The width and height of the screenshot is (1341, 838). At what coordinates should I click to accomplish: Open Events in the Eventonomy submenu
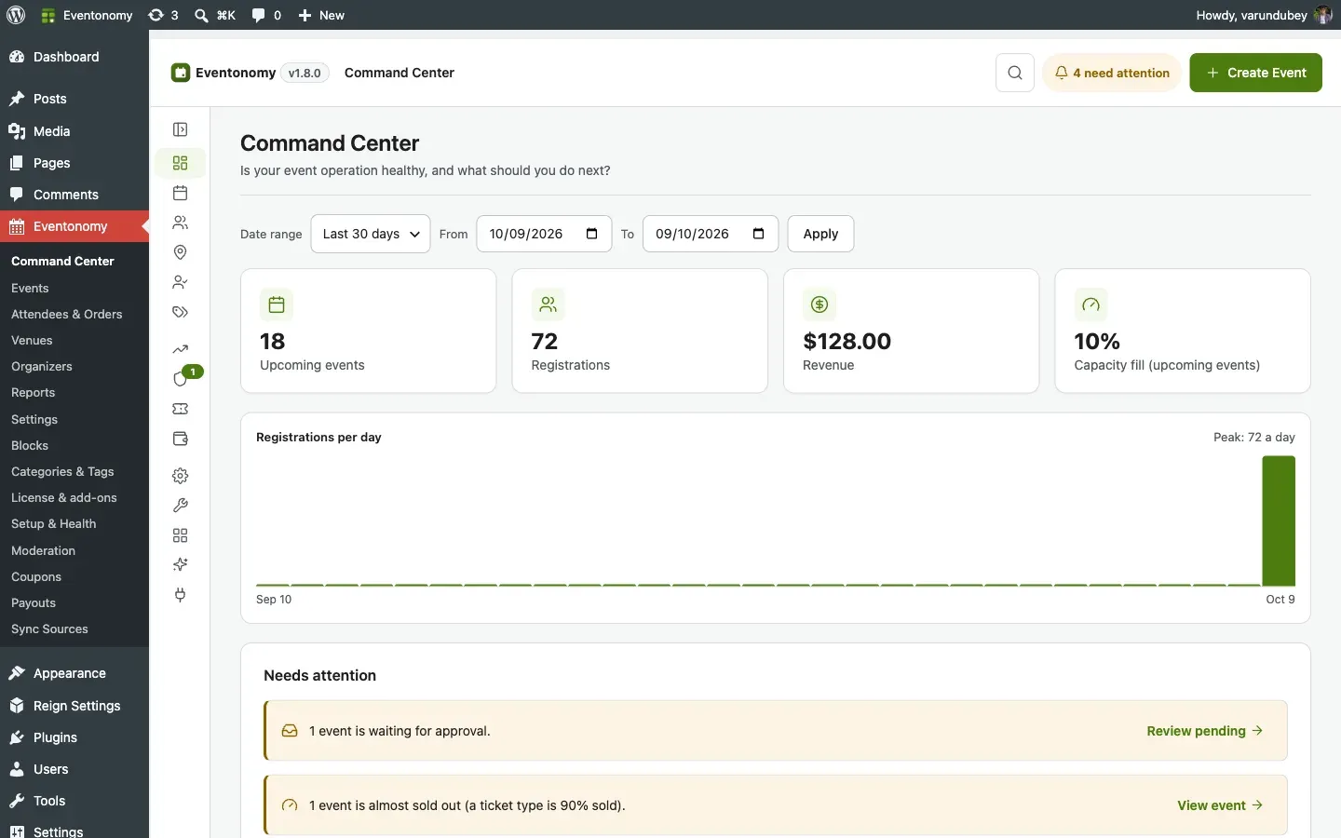(30, 289)
